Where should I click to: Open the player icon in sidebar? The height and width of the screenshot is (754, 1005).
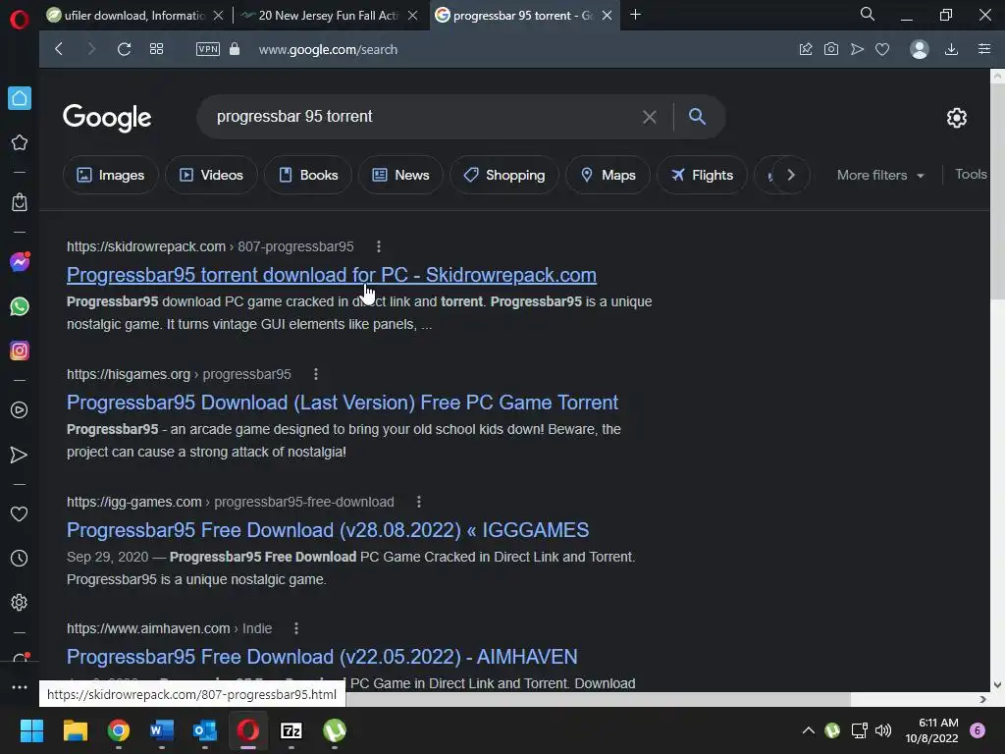pyautogui.click(x=20, y=410)
